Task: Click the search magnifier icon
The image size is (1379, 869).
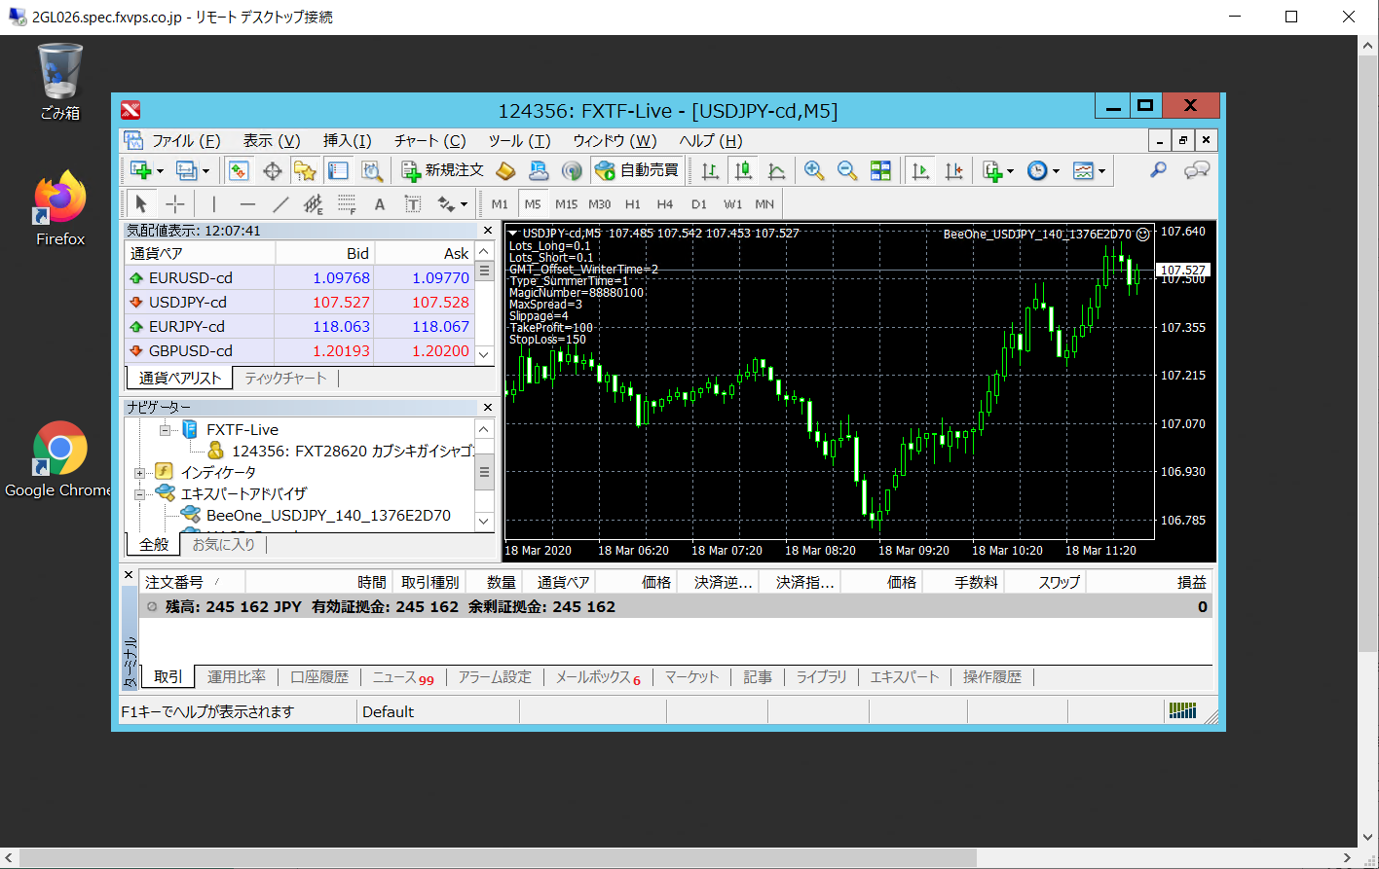Action: (1158, 170)
